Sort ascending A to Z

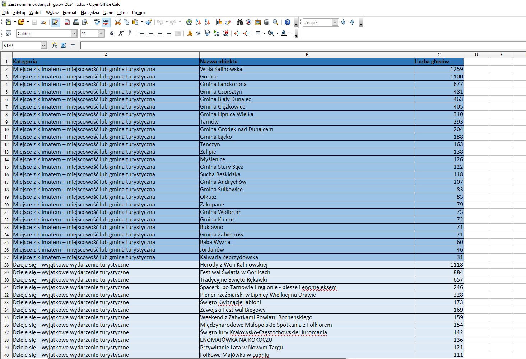coord(198,22)
